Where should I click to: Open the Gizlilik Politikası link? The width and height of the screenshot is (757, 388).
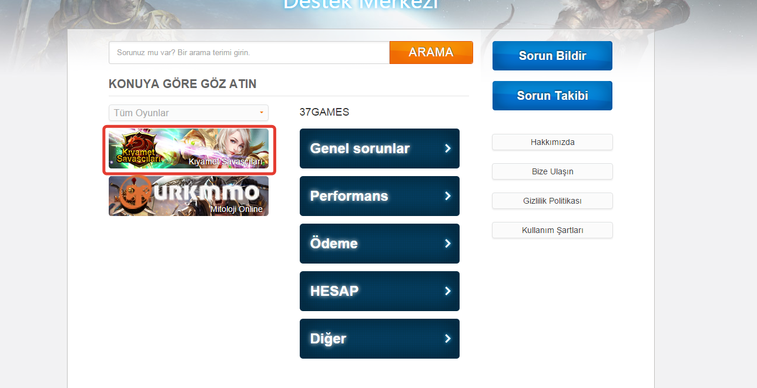[552, 201]
